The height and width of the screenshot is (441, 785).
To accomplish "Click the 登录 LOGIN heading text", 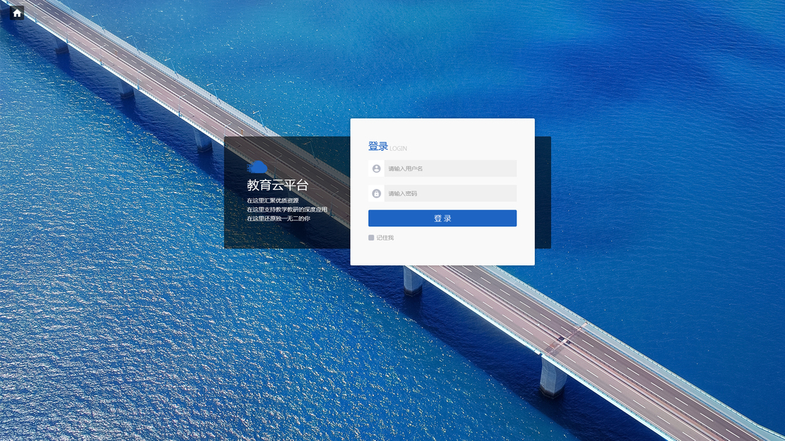I will pos(388,146).
